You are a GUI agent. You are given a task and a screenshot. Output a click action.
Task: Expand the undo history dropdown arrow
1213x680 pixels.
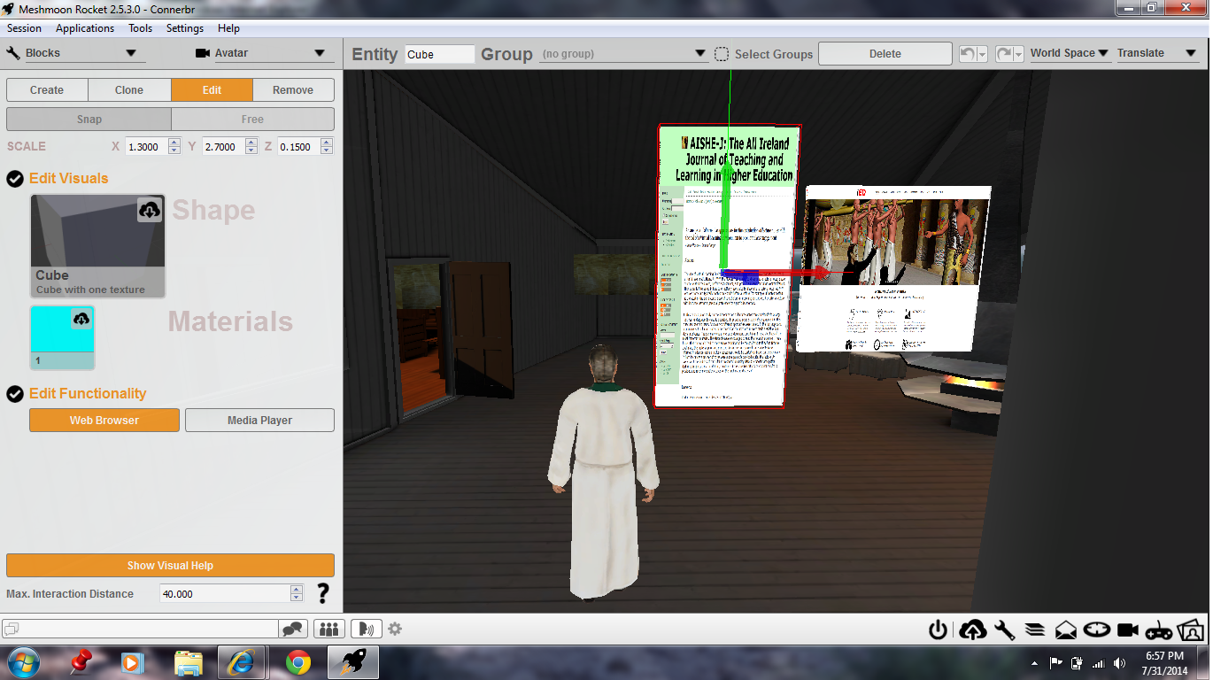[983, 54]
